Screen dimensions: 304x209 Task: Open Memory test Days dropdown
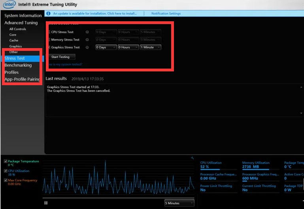click(x=106, y=40)
